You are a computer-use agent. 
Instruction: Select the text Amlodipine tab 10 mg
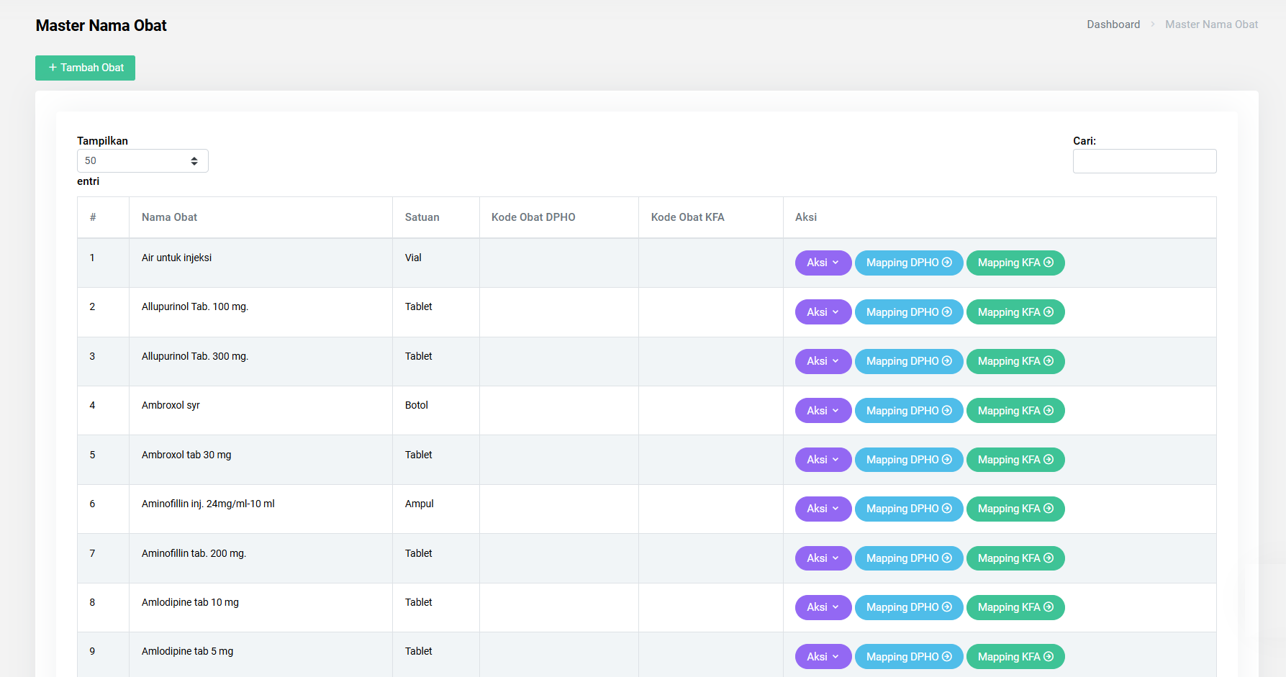click(x=190, y=602)
